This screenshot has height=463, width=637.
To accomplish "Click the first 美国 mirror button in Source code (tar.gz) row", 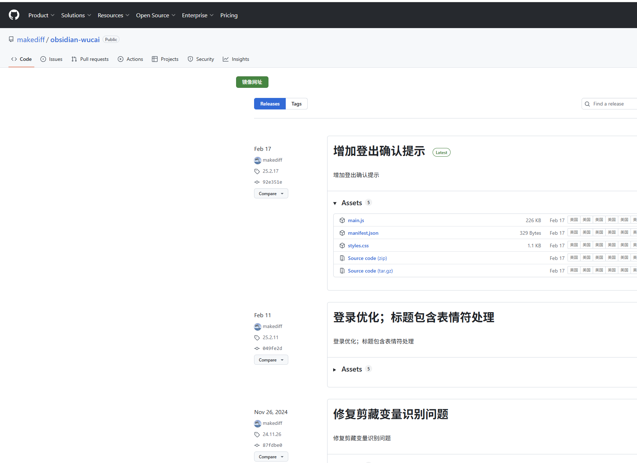I will coord(574,270).
